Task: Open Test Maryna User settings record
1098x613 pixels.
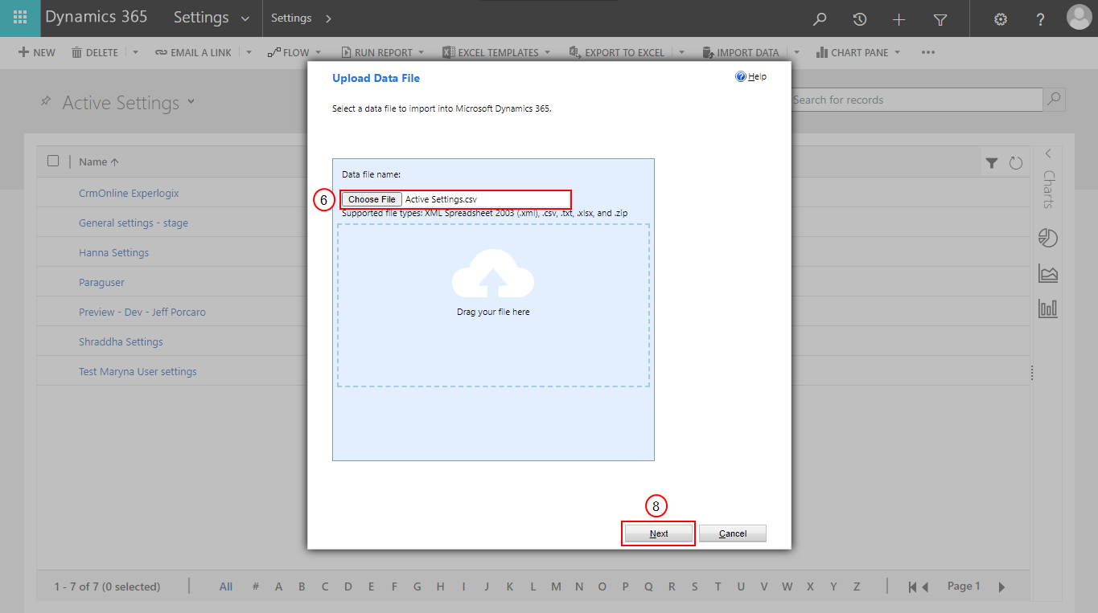Action: [138, 371]
